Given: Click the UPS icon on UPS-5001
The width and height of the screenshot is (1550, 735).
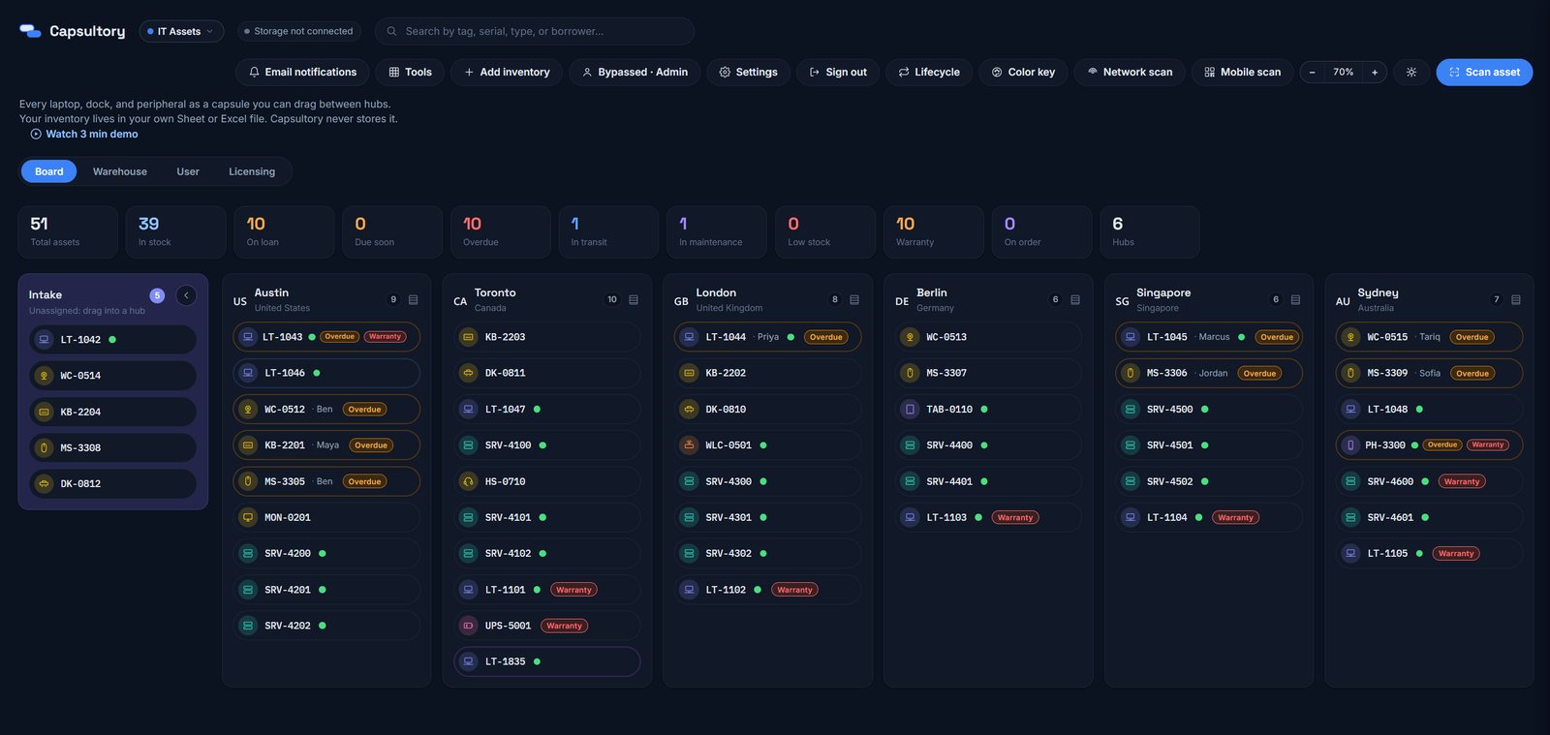Looking at the screenshot, I should (468, 626).
